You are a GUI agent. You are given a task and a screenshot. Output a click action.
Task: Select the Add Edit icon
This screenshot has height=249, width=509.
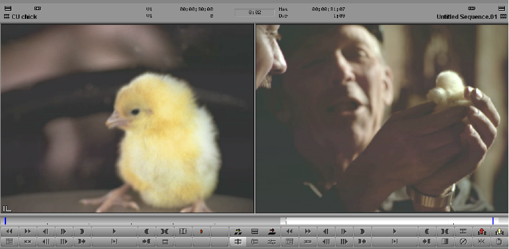(x=463, y=232)
